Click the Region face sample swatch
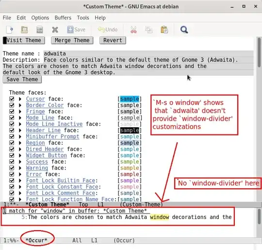Viewport: 262px width, 250px height. [x=130, y=143]
